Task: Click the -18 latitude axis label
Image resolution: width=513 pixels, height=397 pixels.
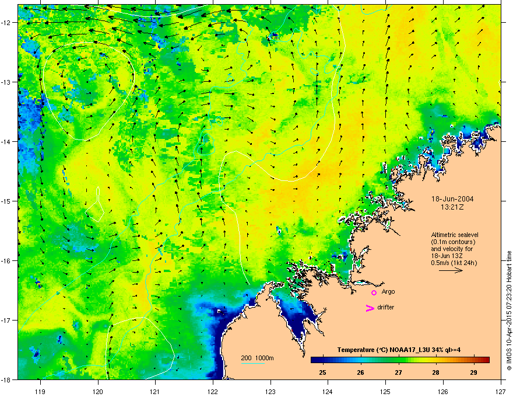Action: (x=6, y=379)
